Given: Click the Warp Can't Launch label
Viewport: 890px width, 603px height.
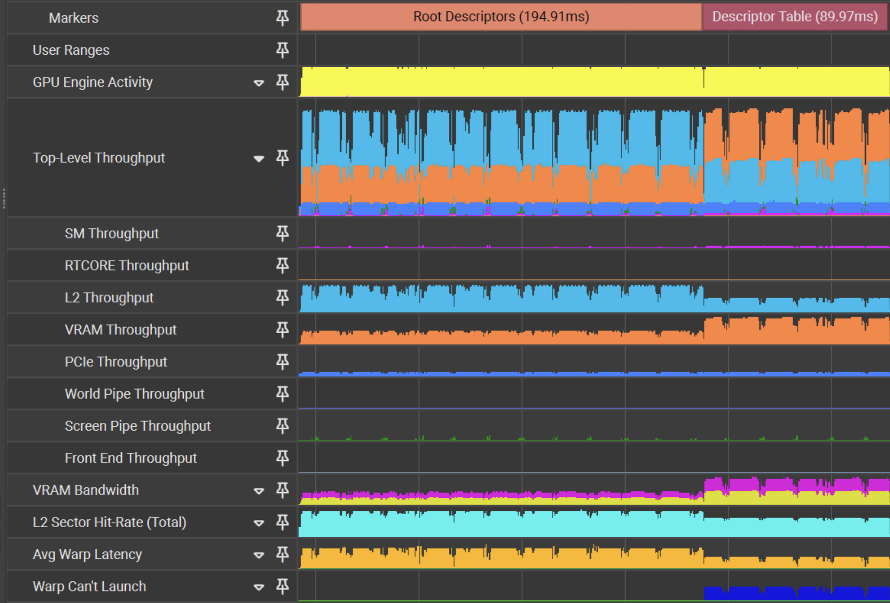Looking at the screenshot, I should tap(89, 587).
